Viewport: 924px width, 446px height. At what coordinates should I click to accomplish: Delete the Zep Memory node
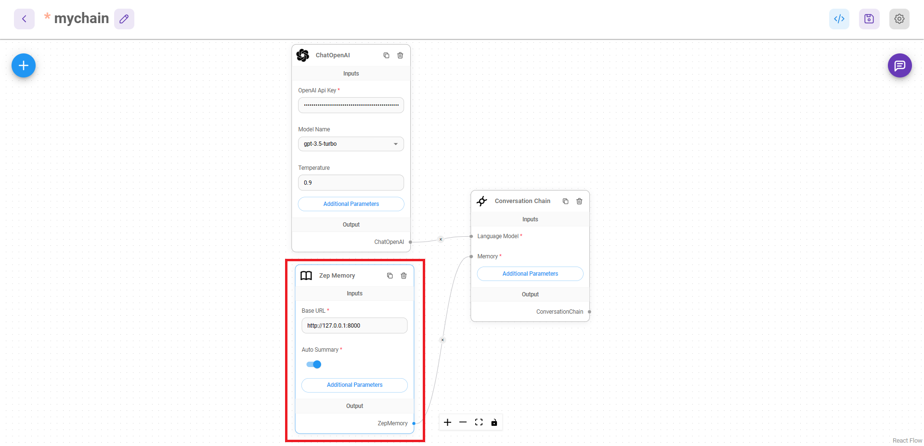pos(403,276)
